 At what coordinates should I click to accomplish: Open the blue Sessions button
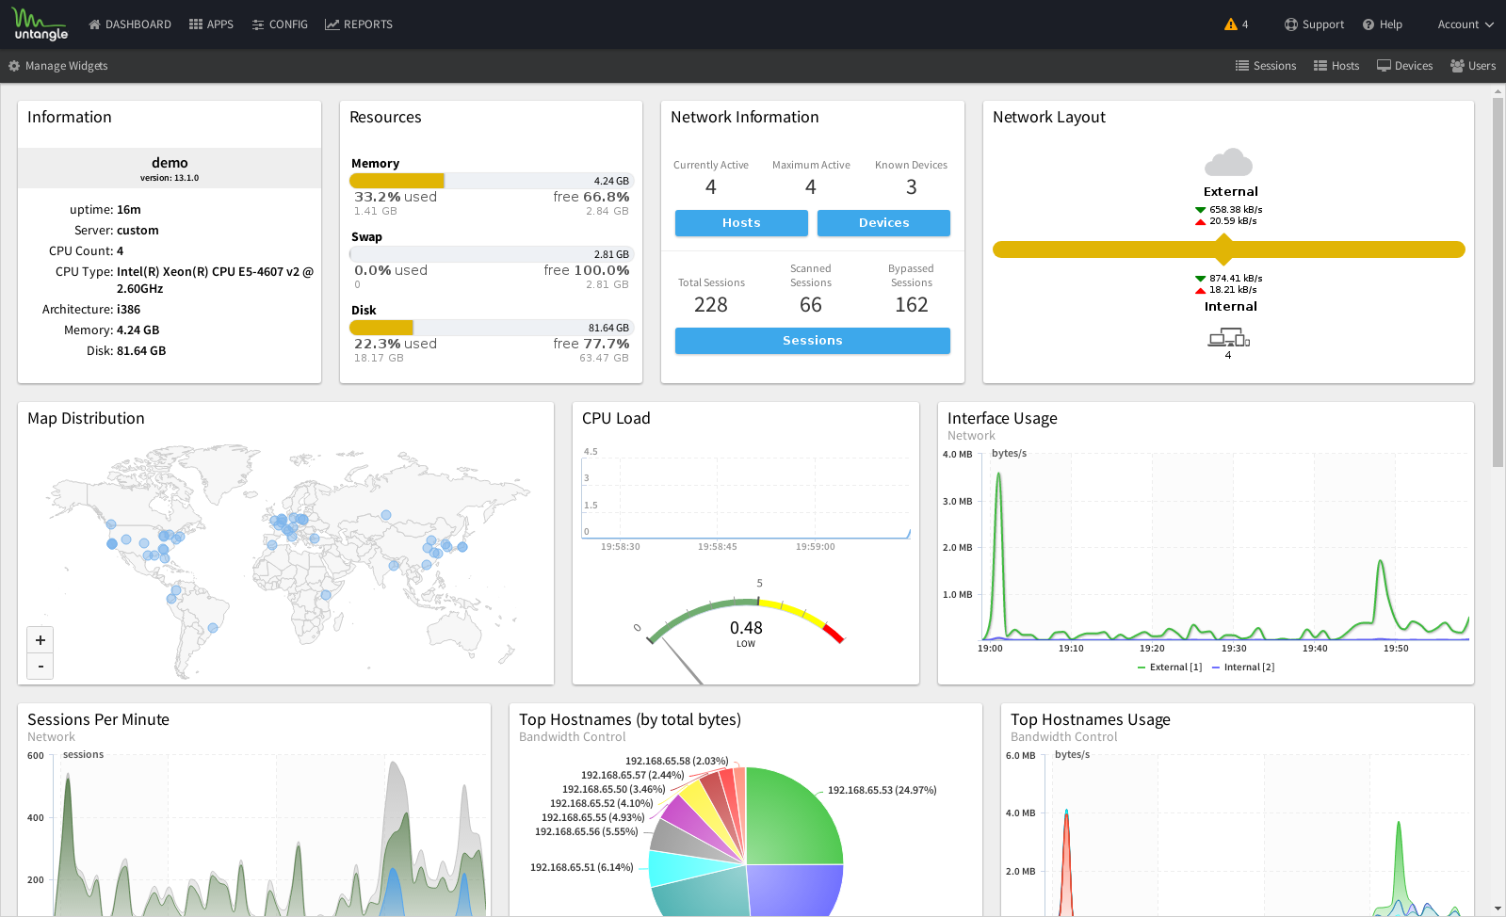pyautogui.click(x=812, y=341)
